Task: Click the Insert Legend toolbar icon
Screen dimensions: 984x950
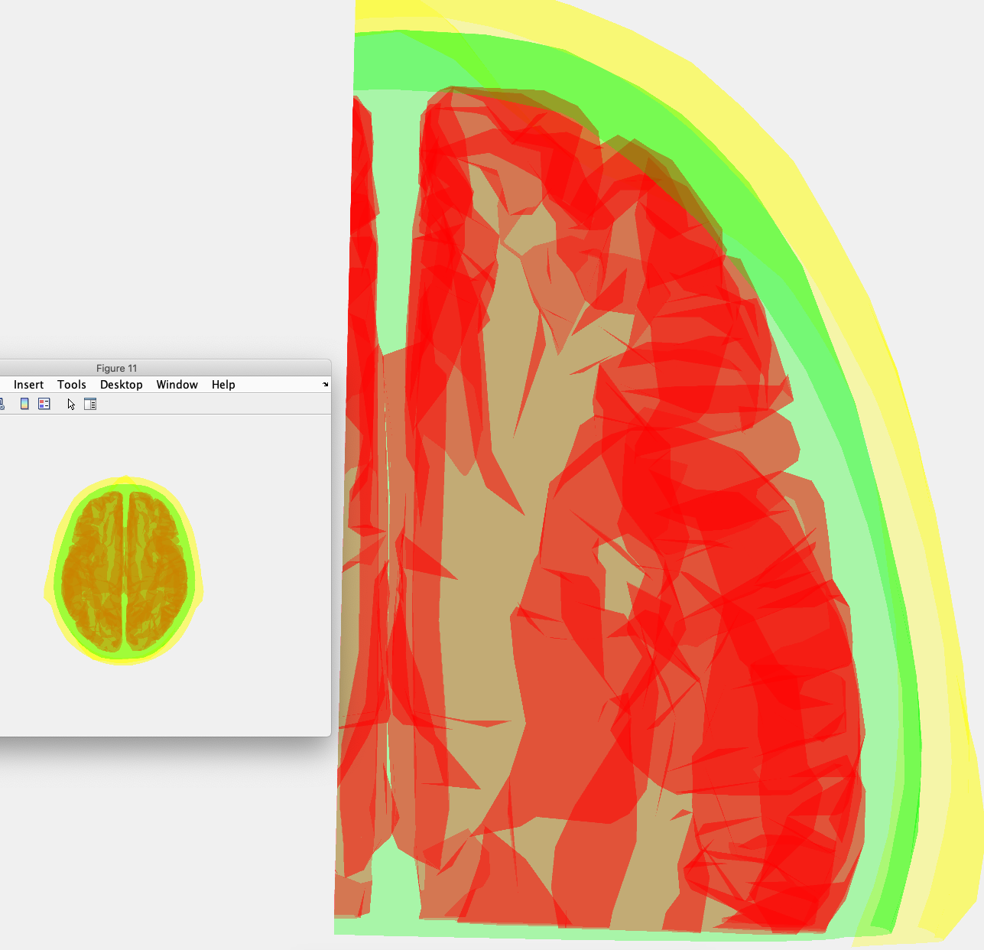Action: click(44, 404)
